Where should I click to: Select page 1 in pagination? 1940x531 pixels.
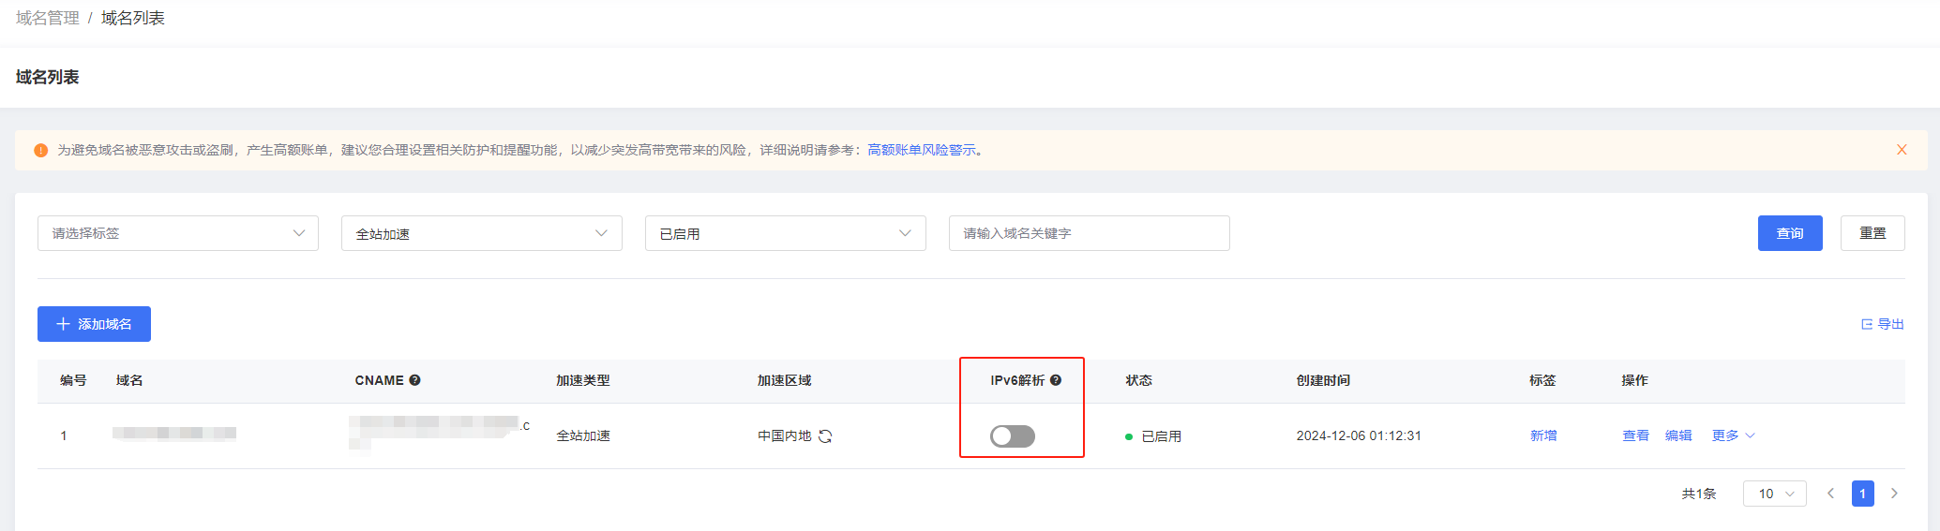[1863, 494]
